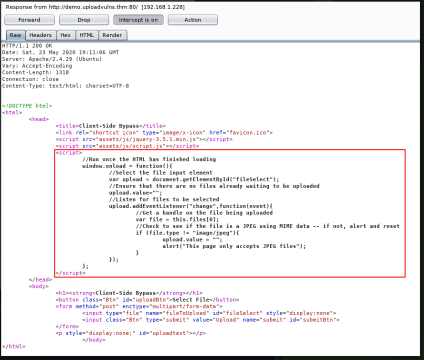Click the Date header line
The width and height of the screenshot is (424, 360).
tap(61, 53)
